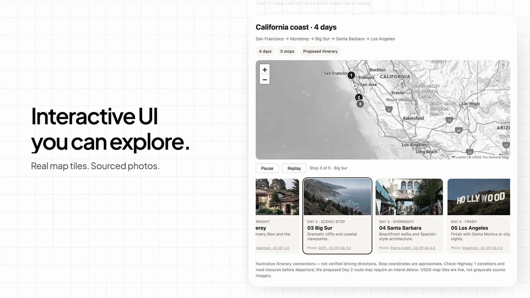Click the 5 stops chip

[x=287, y=51]
